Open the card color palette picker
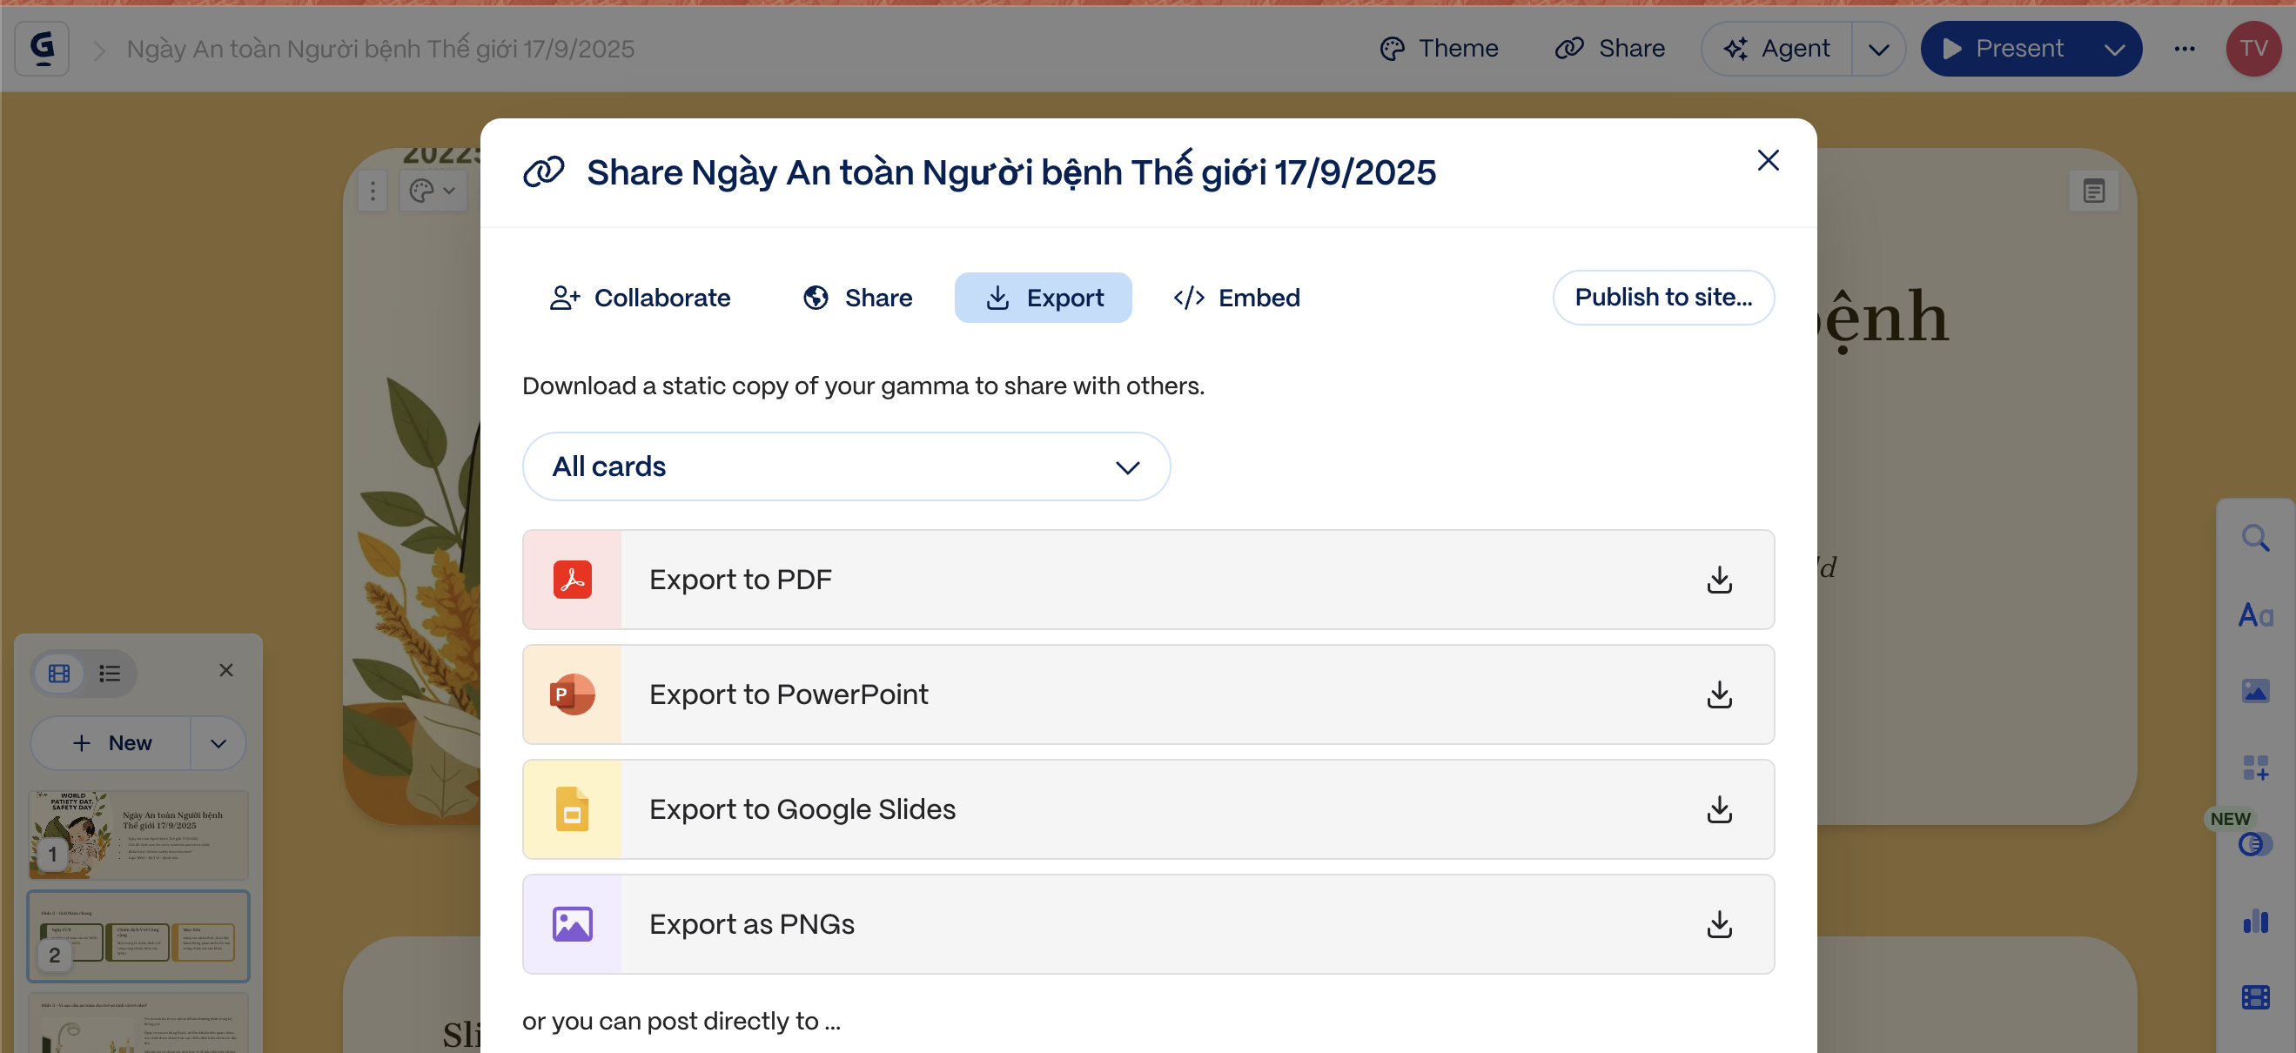2296x1053 pixels. pyautogui.click(x=433, y=190)
